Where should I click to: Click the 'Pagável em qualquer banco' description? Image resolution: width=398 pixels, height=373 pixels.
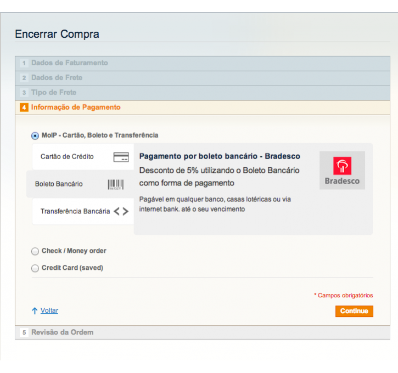215,204
